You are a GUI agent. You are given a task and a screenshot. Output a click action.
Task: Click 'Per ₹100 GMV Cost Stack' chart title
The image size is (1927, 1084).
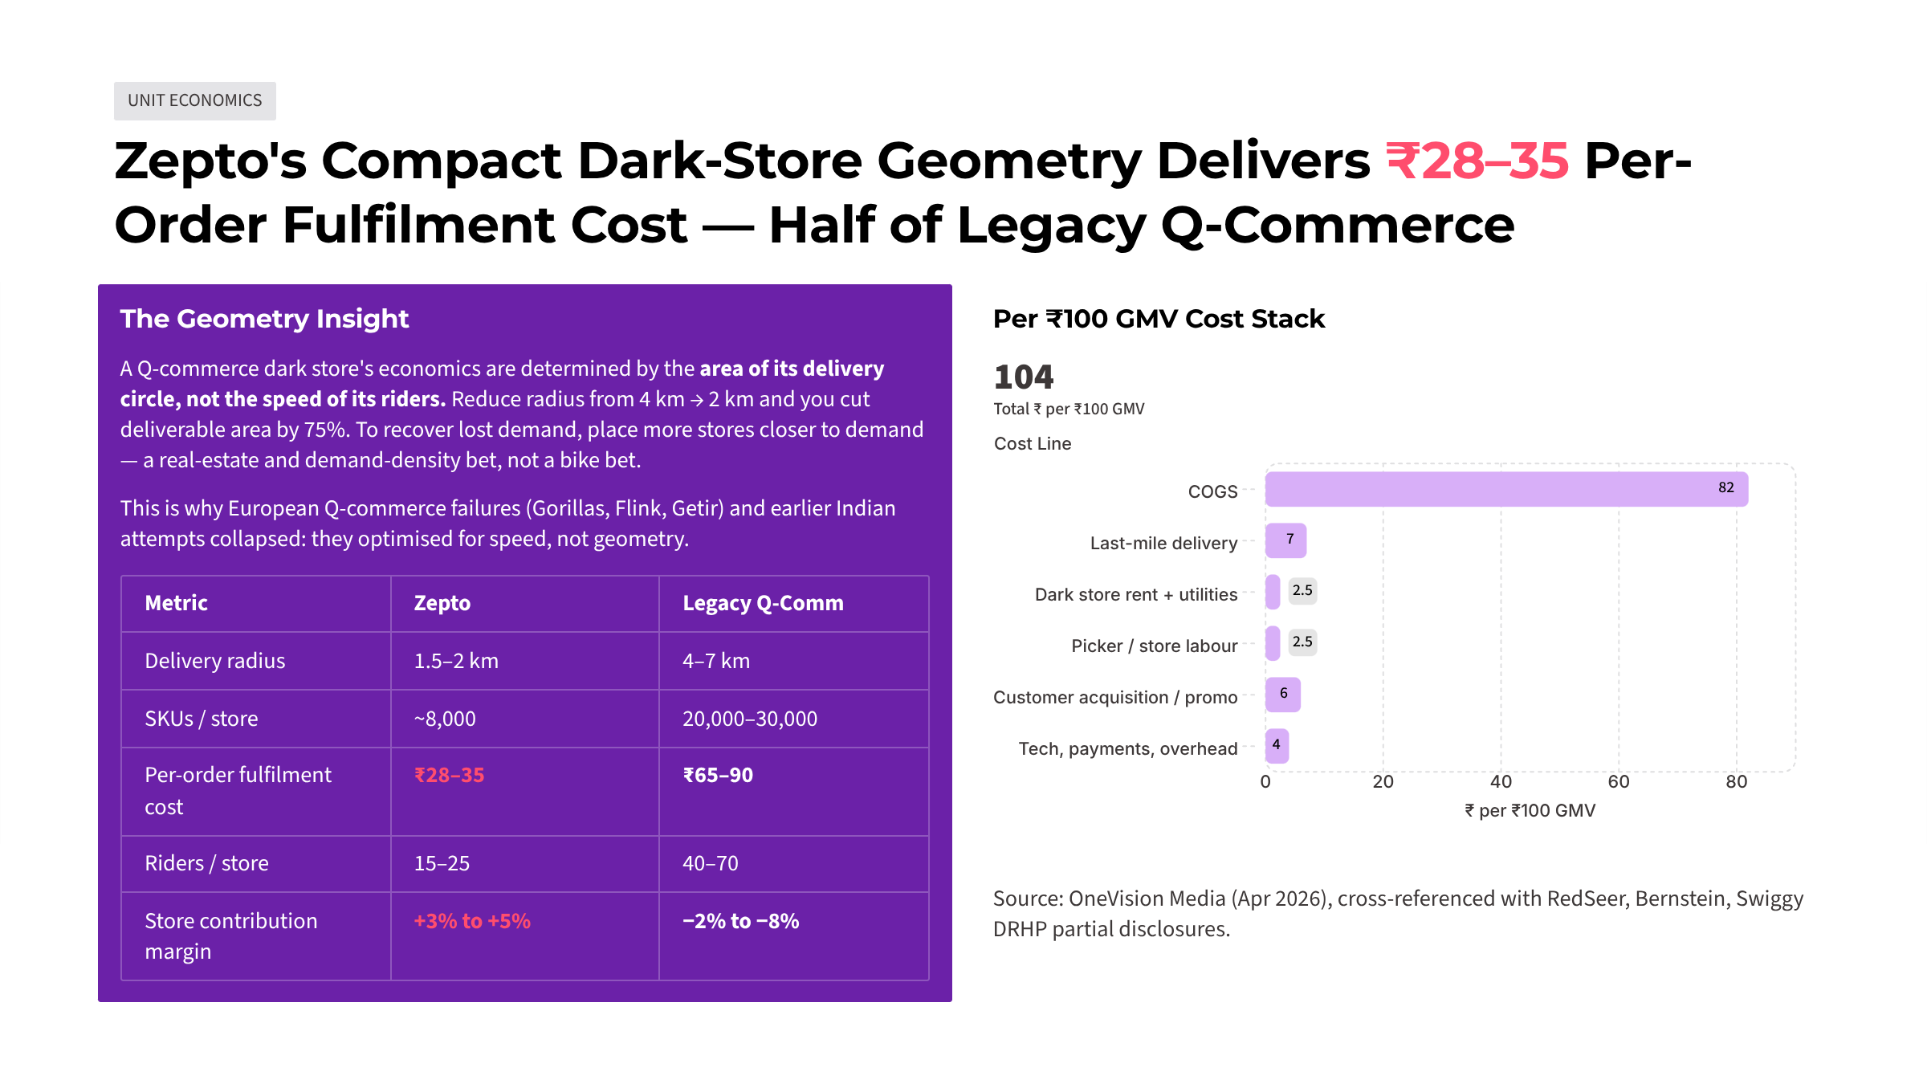tap(1159, 319)
